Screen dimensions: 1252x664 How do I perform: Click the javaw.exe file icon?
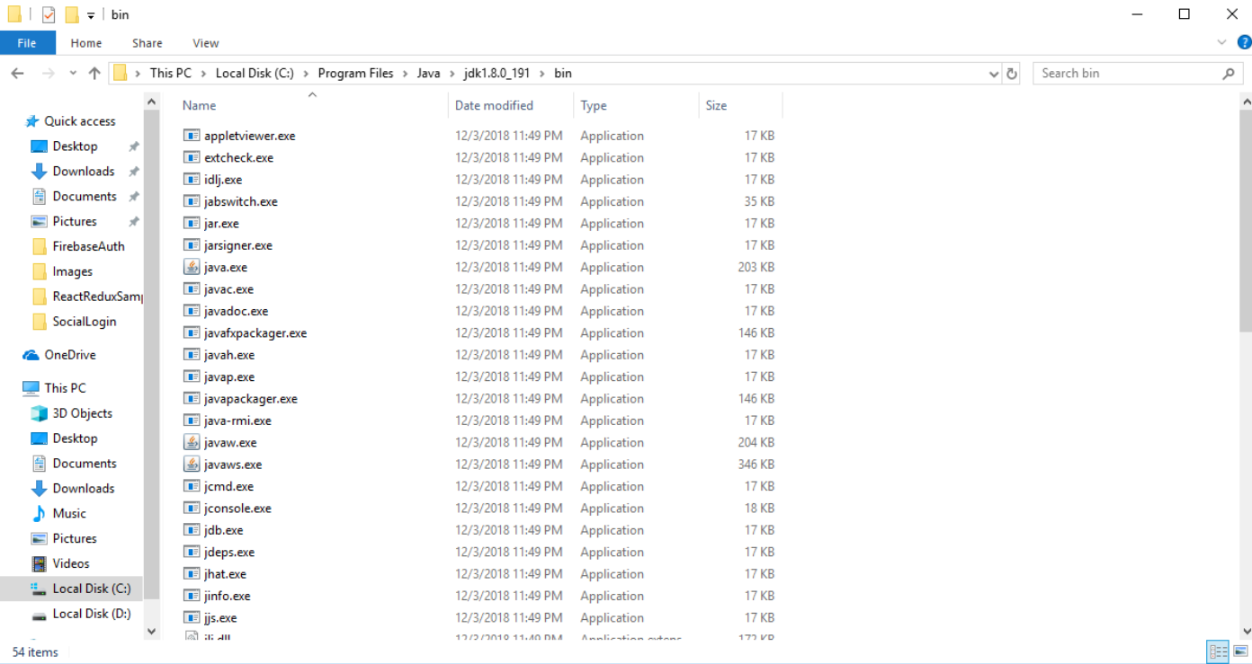(x=191, y=442)
